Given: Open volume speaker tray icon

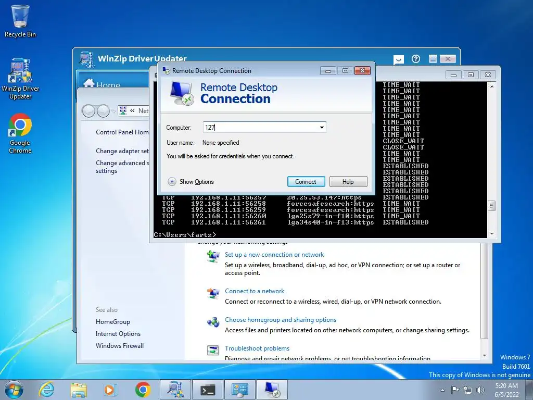Looking at the screenshot, I should (480, 390).
